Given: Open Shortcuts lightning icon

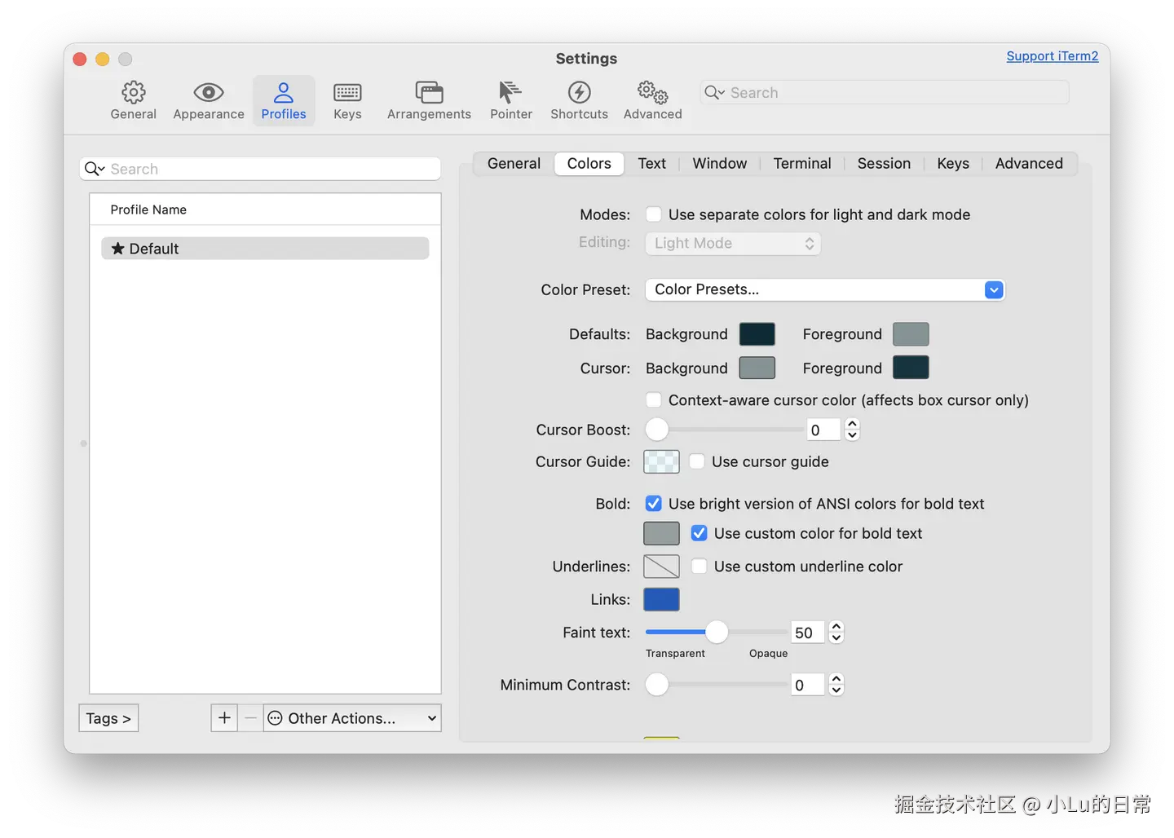Looking at the screenshot, I should (x=579, y=92).
